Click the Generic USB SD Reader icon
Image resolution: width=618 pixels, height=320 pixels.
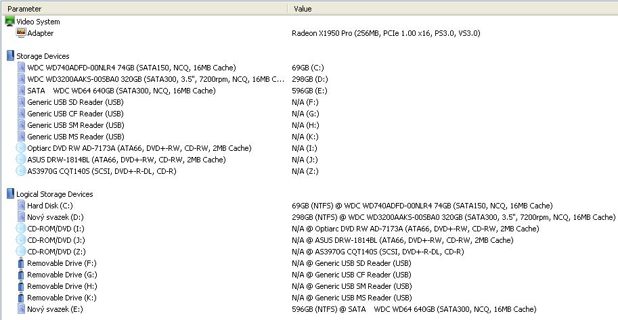[x=21, y=102]
